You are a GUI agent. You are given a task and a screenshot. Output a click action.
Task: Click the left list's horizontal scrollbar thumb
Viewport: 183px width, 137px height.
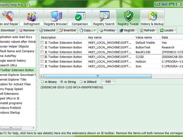coord(11,128)
